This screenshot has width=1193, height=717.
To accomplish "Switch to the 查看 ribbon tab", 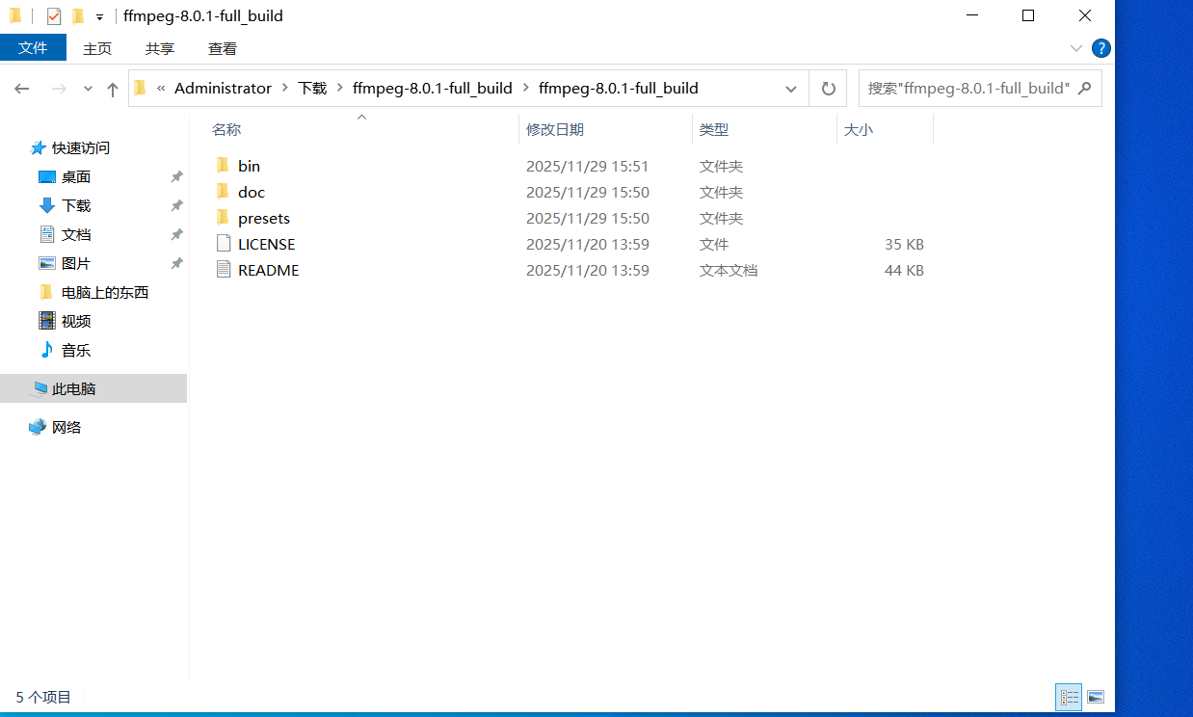I will pyautogui.click(x=222, y=48).
